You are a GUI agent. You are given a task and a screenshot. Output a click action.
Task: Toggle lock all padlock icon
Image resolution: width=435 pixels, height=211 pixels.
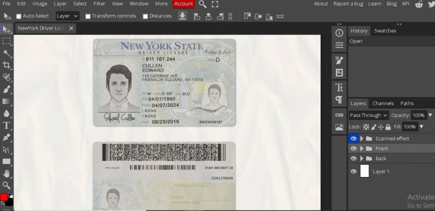tap(388, 127)
